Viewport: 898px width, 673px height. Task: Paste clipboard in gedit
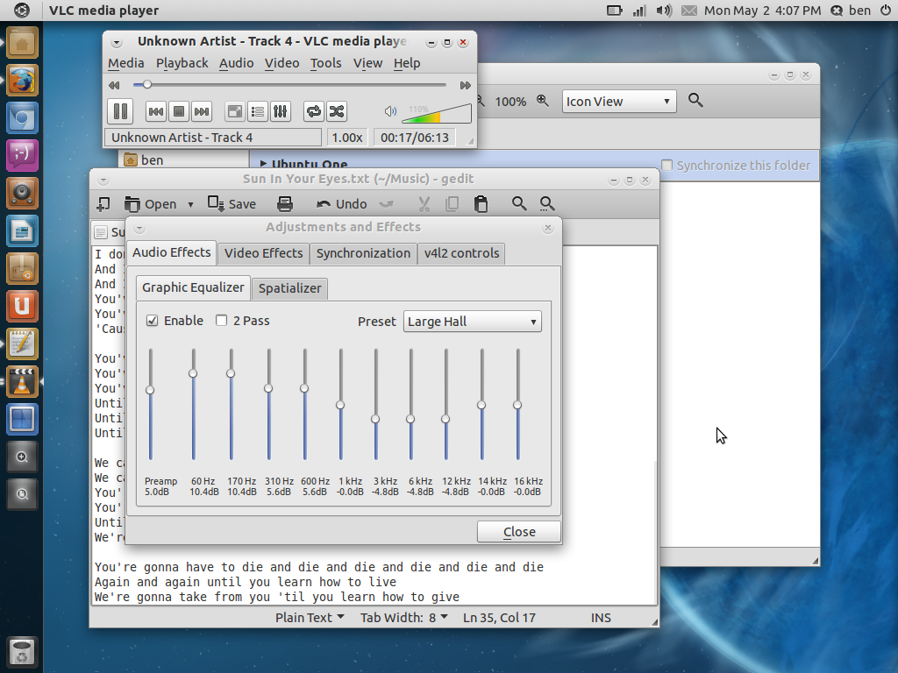click(x=481, y=203)
